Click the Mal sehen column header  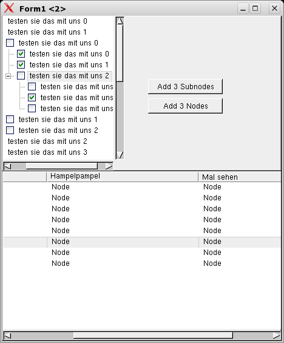tap(240, 177)
